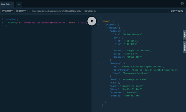Viewport: 186px width, 112px height.
Task: Click the "Samantha" username value
Action: (x=132, y=92)
